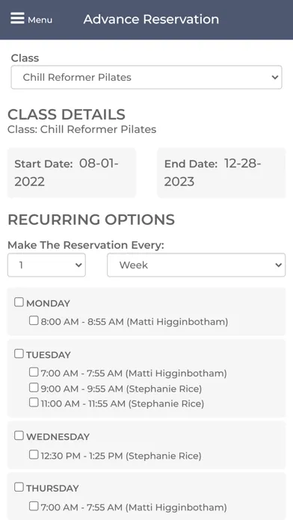
Task: Open the Class dropdown selector
Action: tap(146, 77)
